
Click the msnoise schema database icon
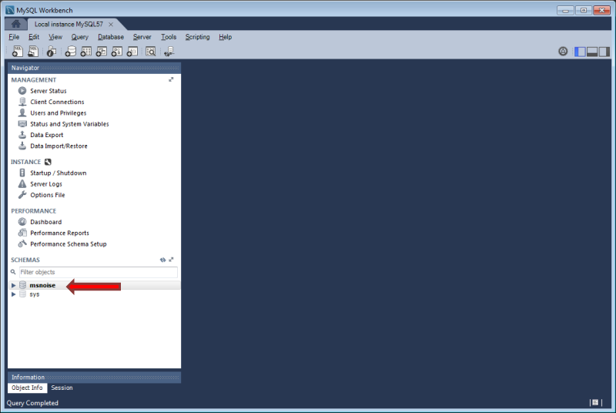(x=23, y=285)
